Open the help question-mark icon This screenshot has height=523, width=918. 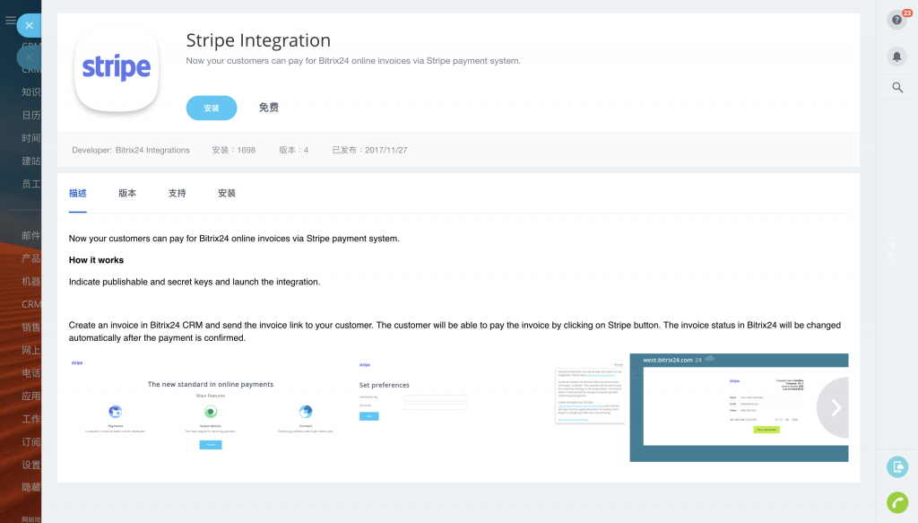896,20
